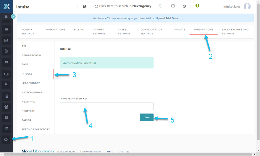Select API in integrations list
This screenshot has width=260, height=156.
[x=24, y=46]
